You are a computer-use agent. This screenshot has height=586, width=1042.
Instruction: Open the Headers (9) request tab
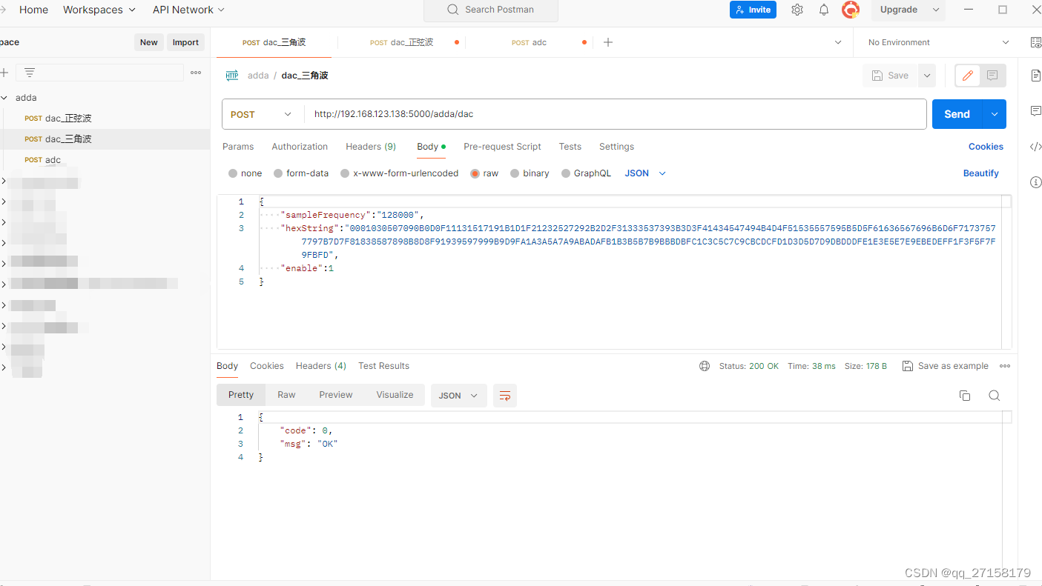(371, 146)
